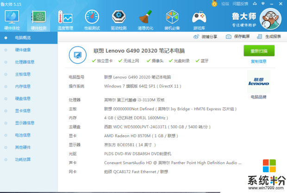Click the 电脑型号 row label
Screen dimensions: 287x193
(76, 77)
